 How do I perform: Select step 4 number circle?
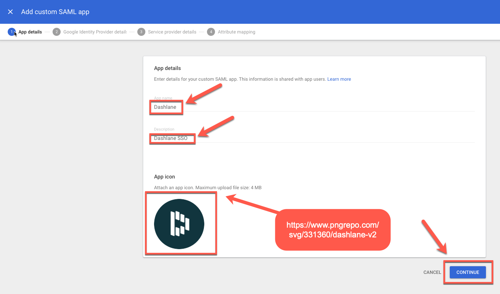point(211,32)
